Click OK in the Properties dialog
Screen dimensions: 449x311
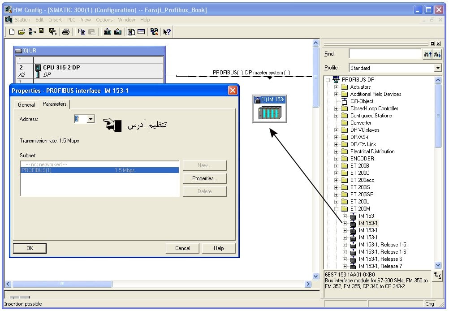coord(30,248)
